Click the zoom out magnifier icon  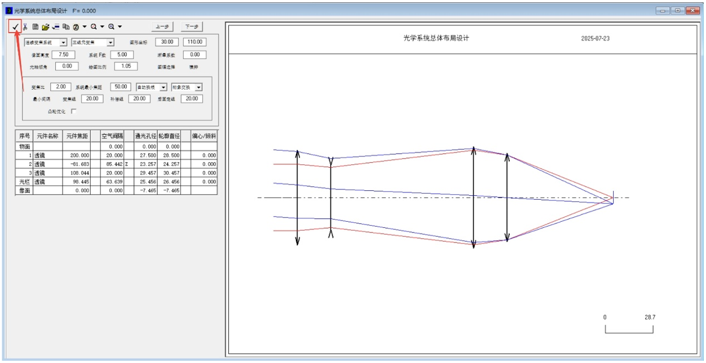(94, 26)
